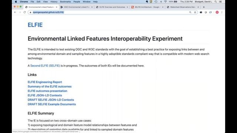This screenshot has width=237, height=133.
Task: Open DRAFT SELFIE Example Documents link
Action: pos(52,104)
